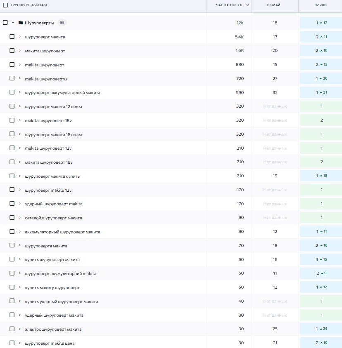Sort by the Частотность column header
The height and width of the screenshot is (348, 342).
click(229, 5)
